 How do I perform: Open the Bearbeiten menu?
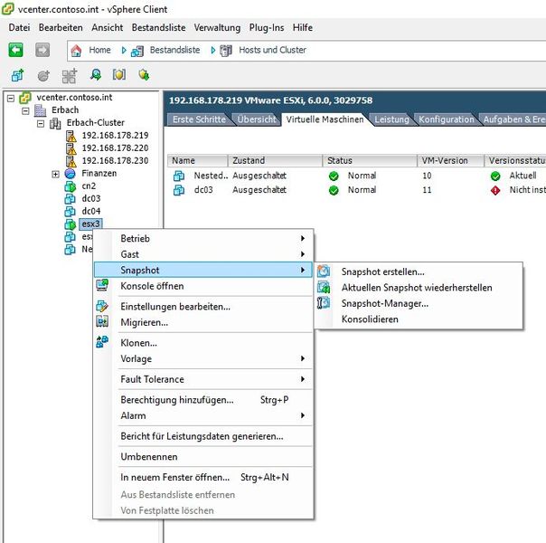click(61, 27)
